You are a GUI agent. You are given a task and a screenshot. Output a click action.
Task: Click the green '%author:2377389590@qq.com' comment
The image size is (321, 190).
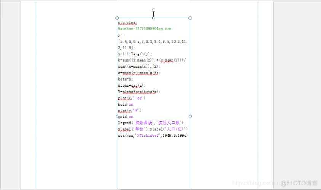click(145, 29)
